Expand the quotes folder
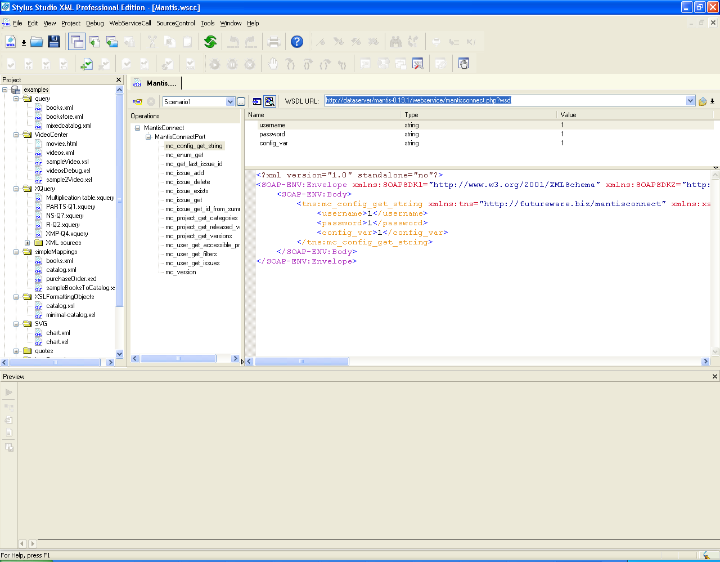 (x=16, y=351)
